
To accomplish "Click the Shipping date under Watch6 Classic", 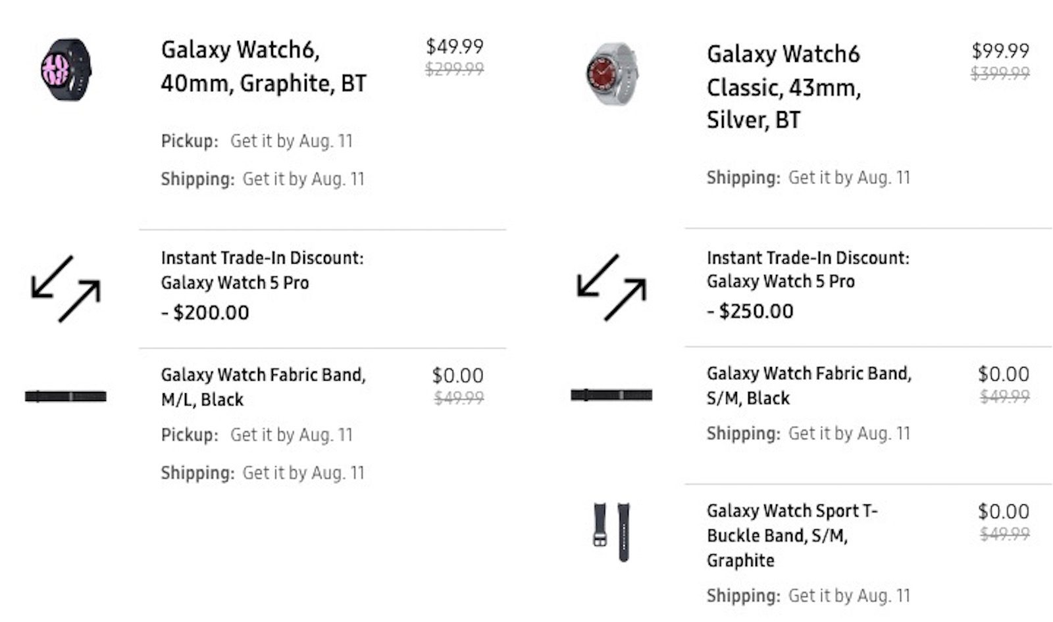I will tap(849, 178).
